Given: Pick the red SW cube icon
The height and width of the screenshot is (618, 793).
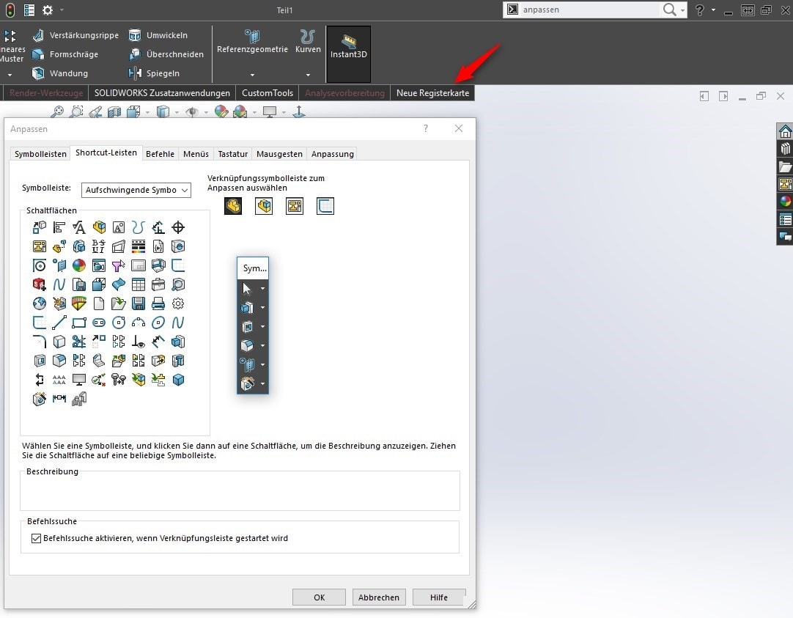Looking at the screenshot, I should pyautogui.click(x=40, y=284).
